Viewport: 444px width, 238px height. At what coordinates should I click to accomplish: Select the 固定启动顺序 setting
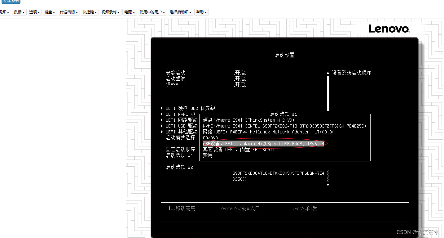tap(181, 149)
